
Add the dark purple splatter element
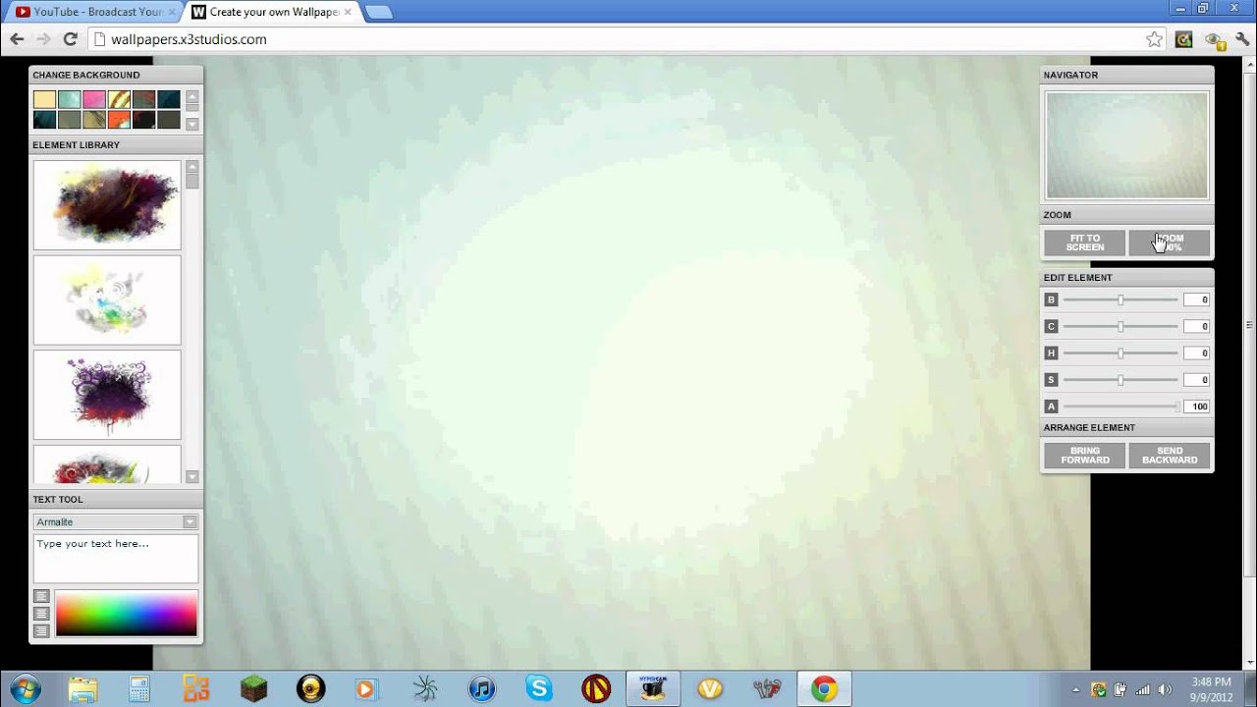click(107, 205)
